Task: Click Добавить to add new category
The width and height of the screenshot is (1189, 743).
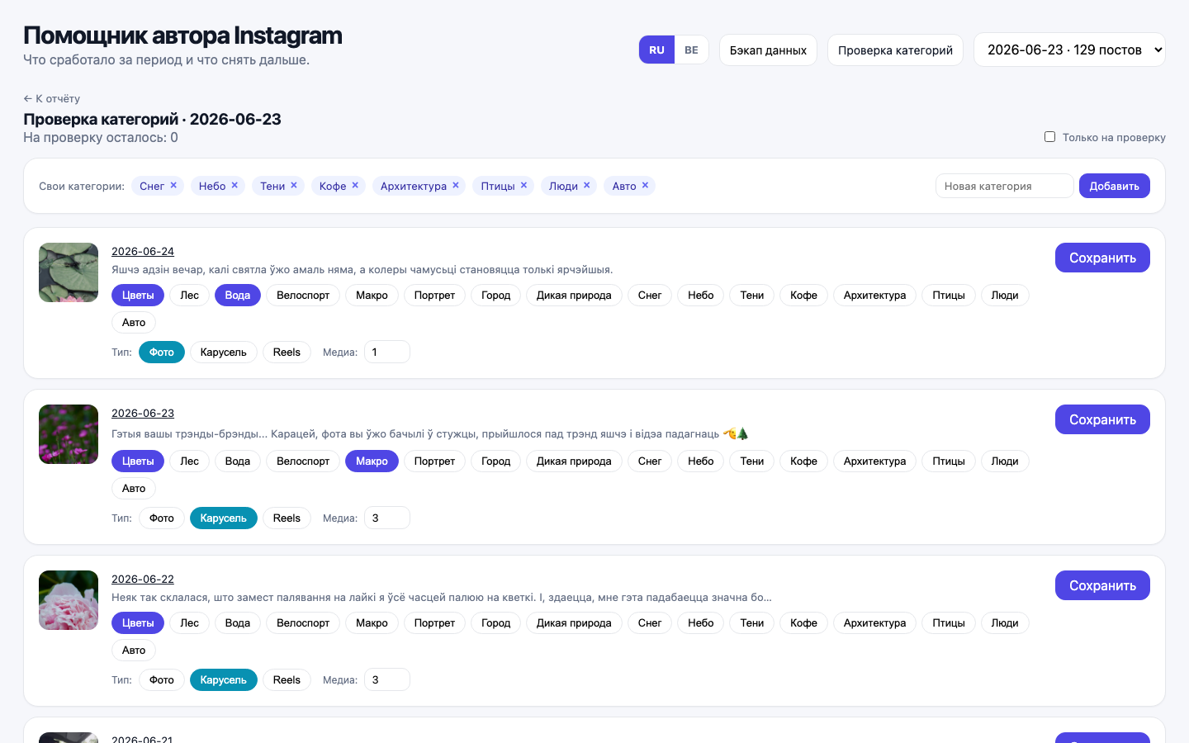Action: tap(1114, 186)
